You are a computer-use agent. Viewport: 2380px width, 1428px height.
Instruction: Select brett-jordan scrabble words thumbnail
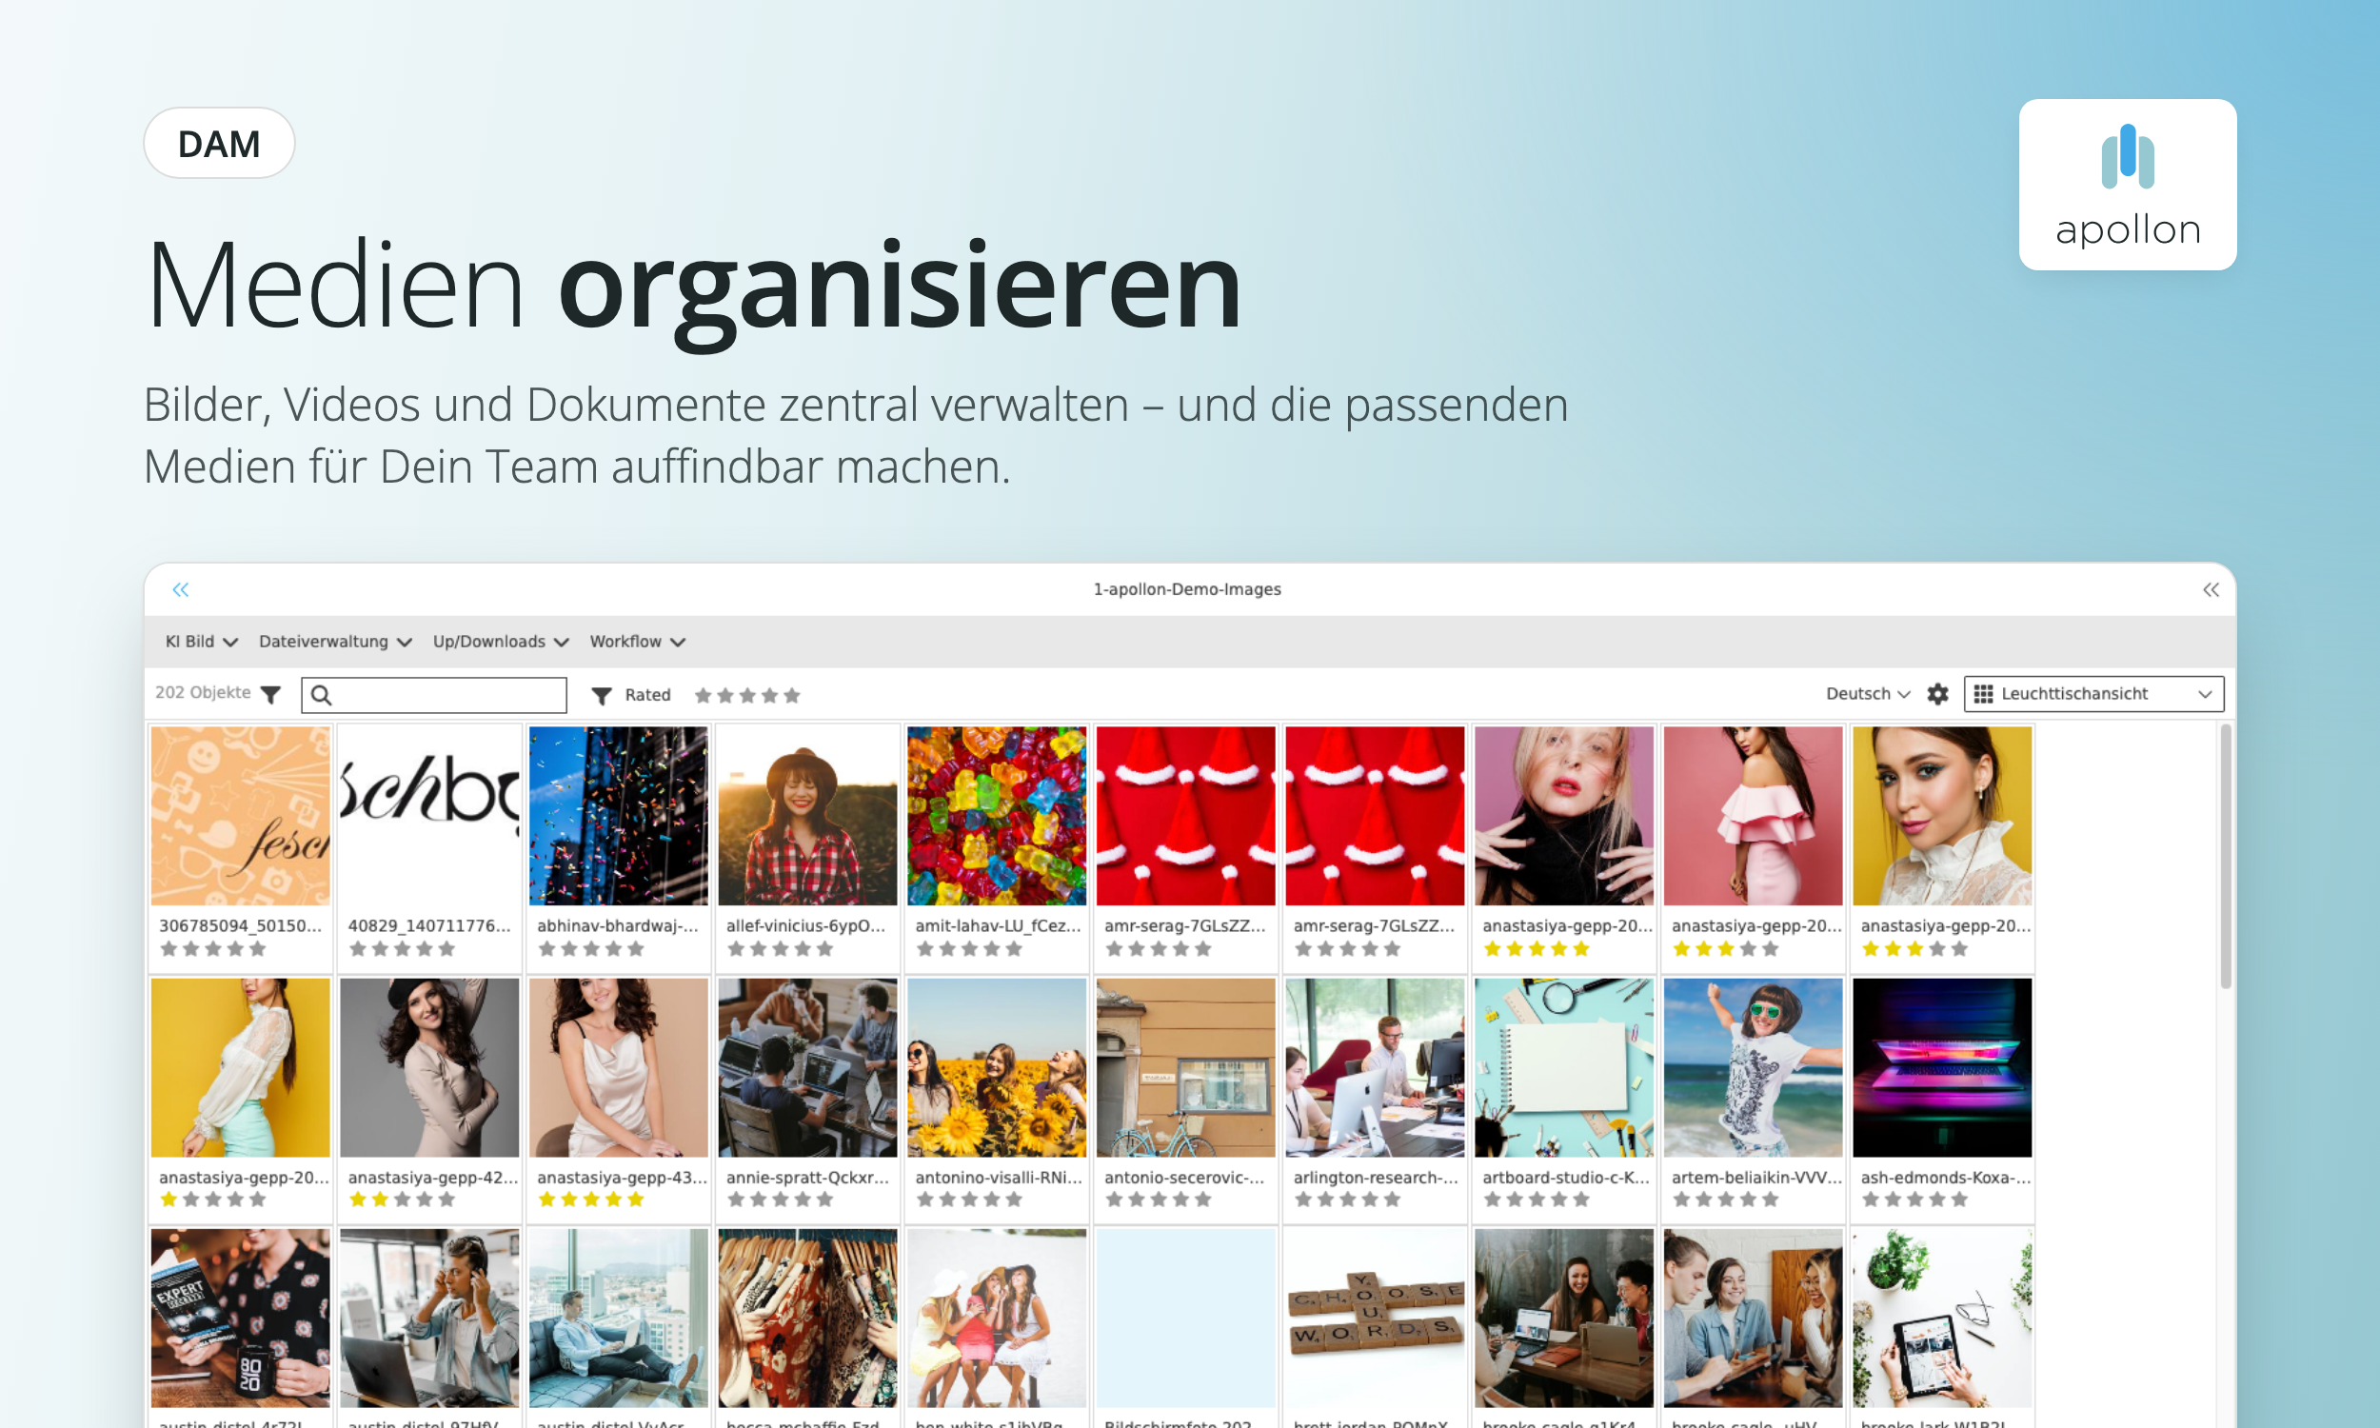coord(1375,1318)
